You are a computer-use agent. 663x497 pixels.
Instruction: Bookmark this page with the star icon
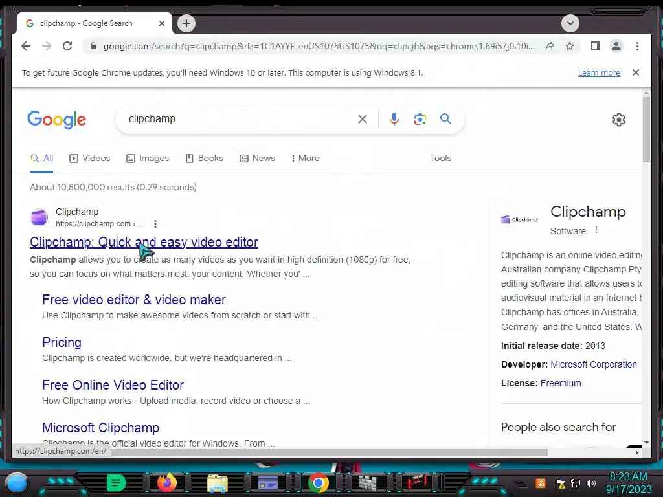pyautogui.click(x=570, y=46)
